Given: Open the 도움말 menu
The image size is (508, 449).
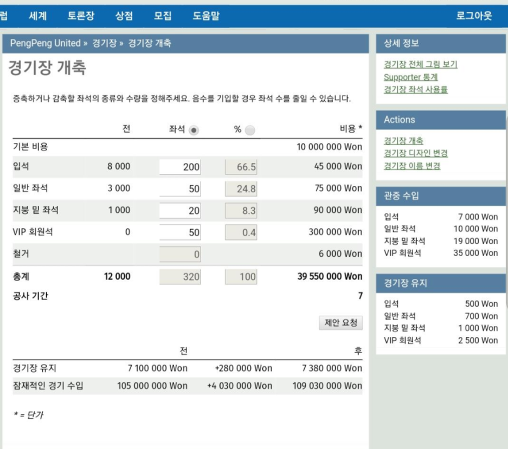Looking at the screenshot, I should pyautogui.click(x=206, y=16).
